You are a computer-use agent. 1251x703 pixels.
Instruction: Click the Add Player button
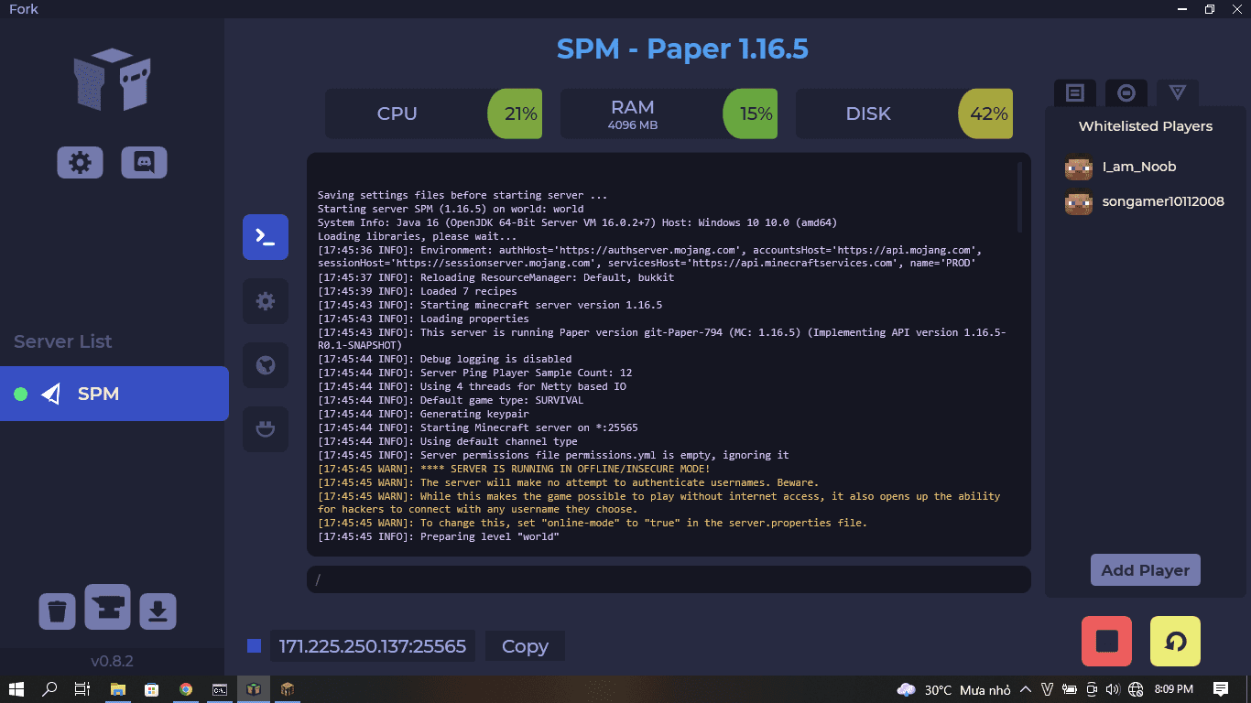coord(1145,570)
